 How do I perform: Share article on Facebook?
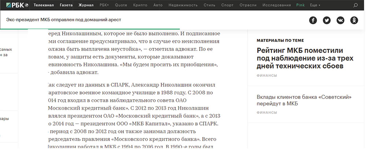point(313,20)
